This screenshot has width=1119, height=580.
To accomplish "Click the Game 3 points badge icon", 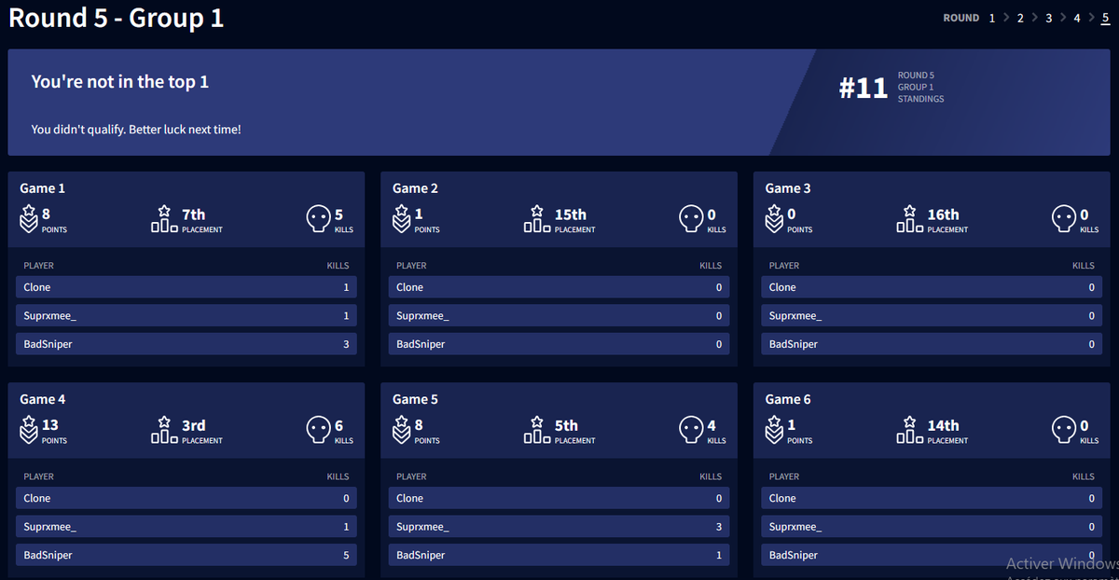I will coord(774,219).
